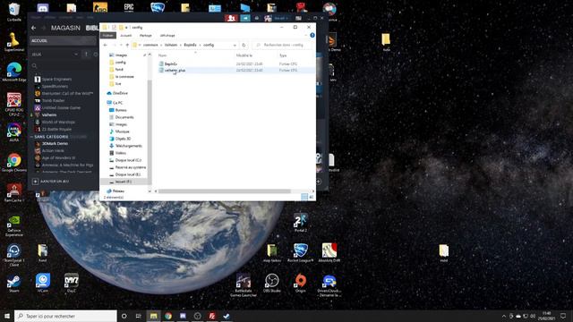Open the Microsoft Edge desktop shortcut

point(14,72)
